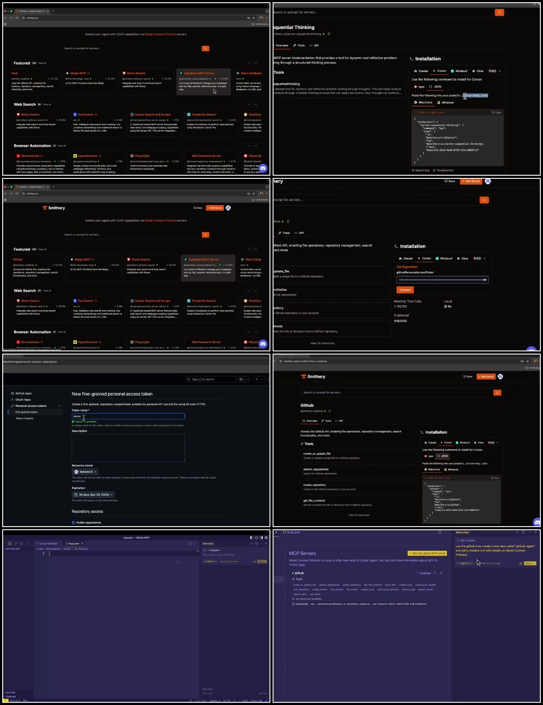543x705 pixels.
Task: Click Report Bug under the Sequential Thinking JSON
Action: [x=421, y=170]
